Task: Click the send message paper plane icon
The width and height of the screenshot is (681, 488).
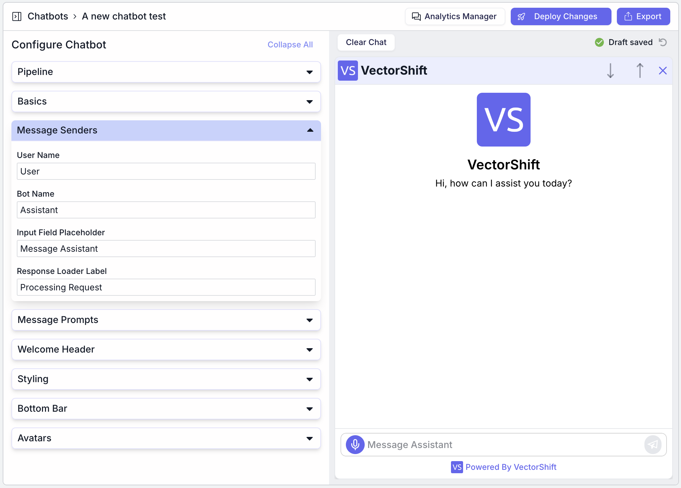Action: [652, 444]
